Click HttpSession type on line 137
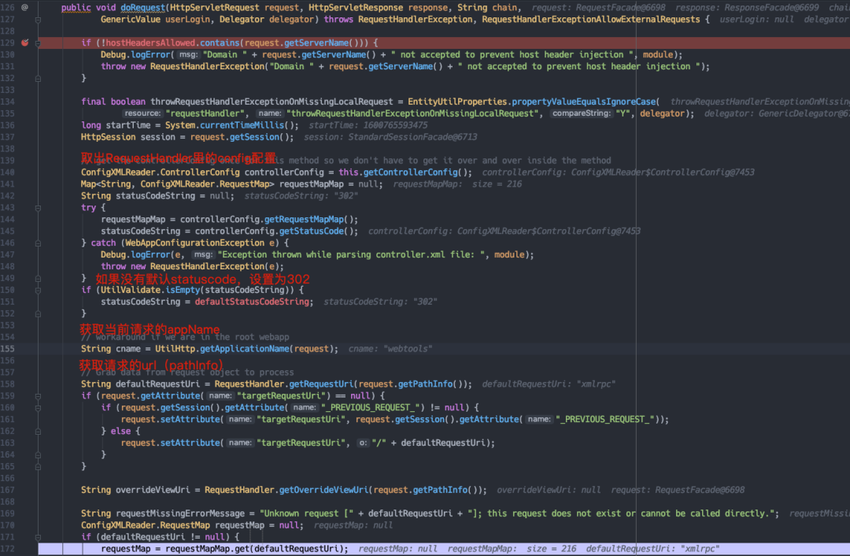 coord(109,137)
